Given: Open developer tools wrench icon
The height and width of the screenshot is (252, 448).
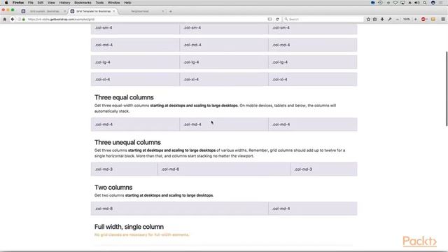Looking at the screenshot, I should [x=390, y=19].
